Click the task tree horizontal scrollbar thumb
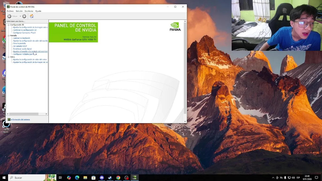This screenshot has width=322, height=181. (x=24, y=114)
